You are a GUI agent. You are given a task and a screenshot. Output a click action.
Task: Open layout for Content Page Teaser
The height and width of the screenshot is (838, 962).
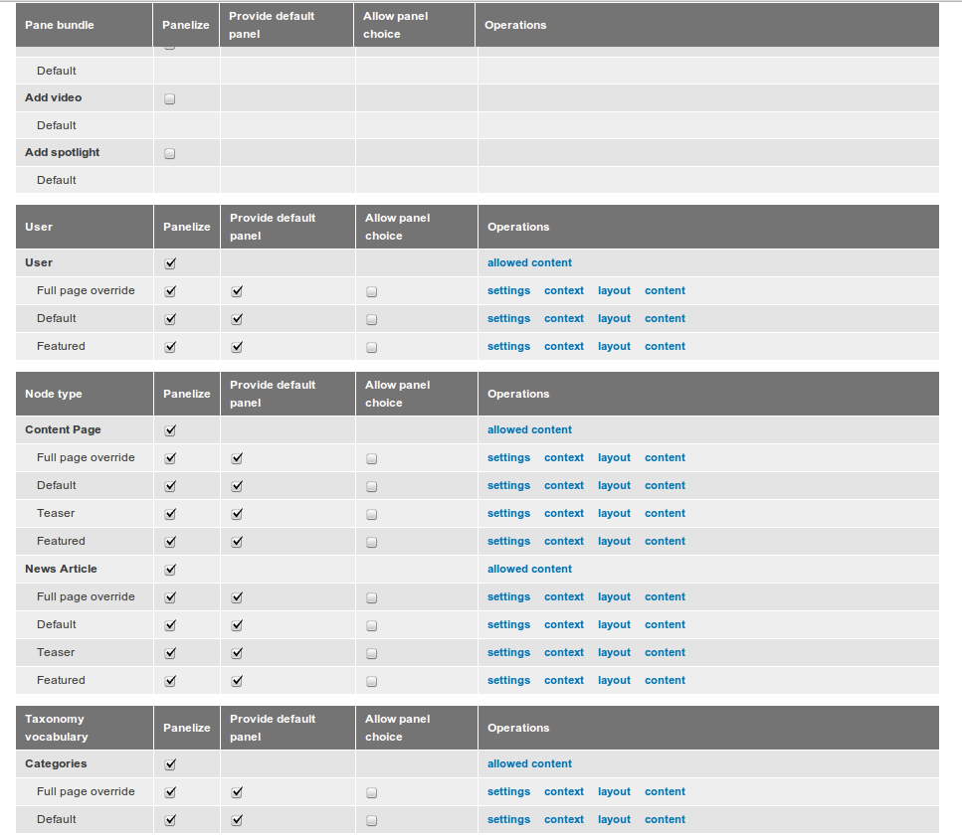point(614,514)
